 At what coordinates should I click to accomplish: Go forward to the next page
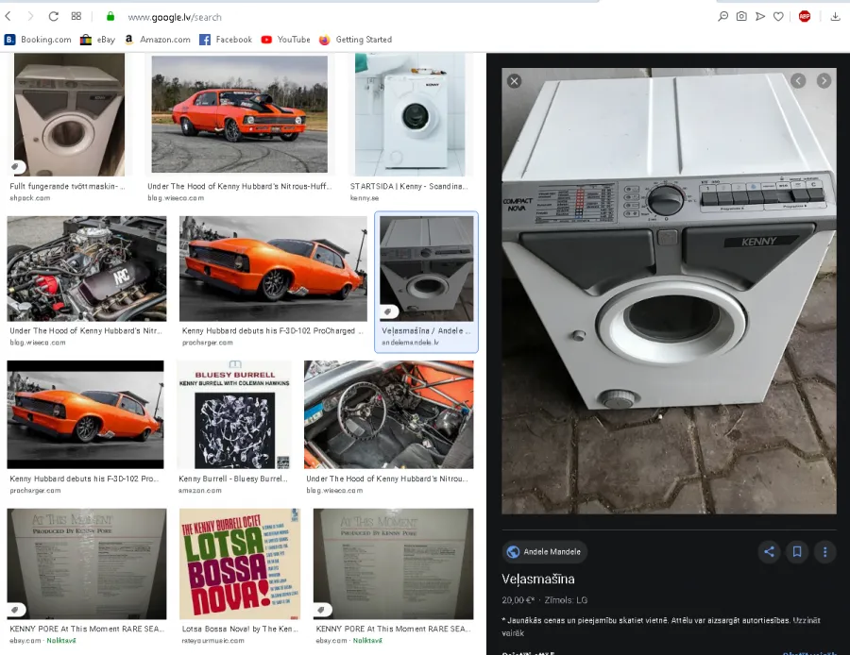[30, 17]
